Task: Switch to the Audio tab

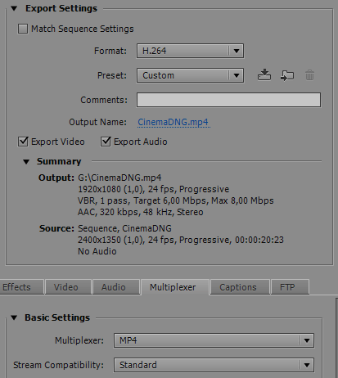Action: (x=116, y=287)
